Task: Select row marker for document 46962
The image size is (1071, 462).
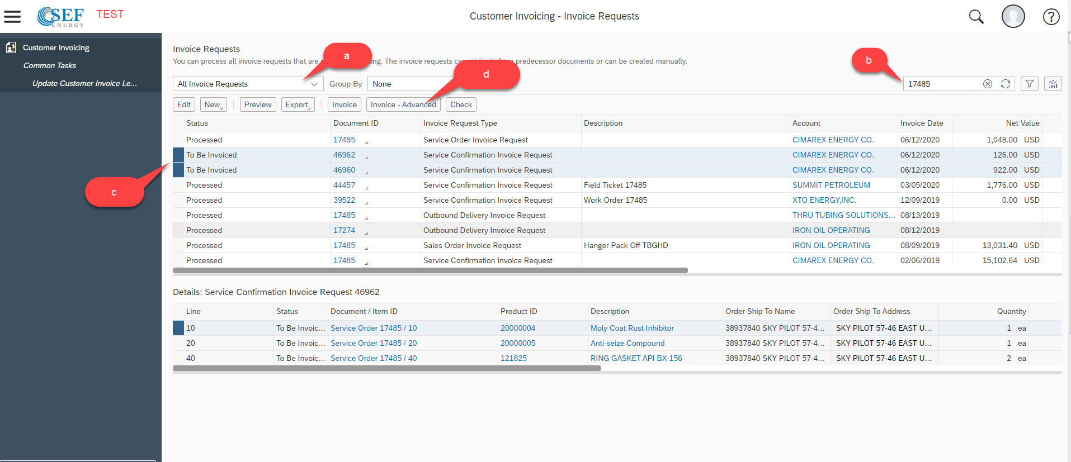Action: click(x=178, y=155)
